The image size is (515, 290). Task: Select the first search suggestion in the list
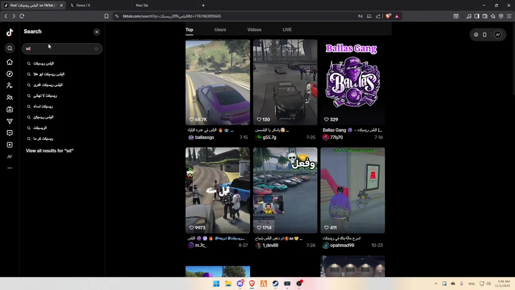[x=62, y=63]
